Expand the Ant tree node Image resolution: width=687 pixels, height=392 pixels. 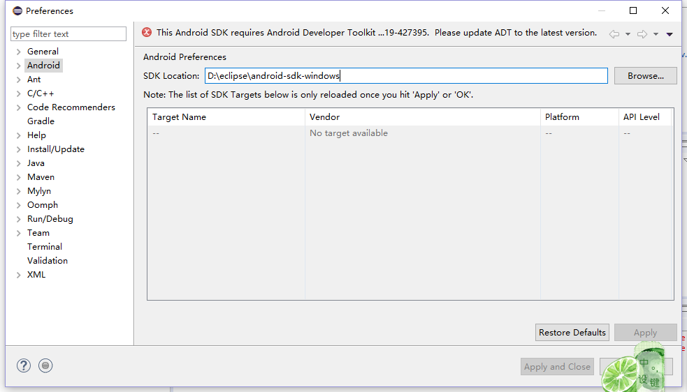tap(18, 80)
